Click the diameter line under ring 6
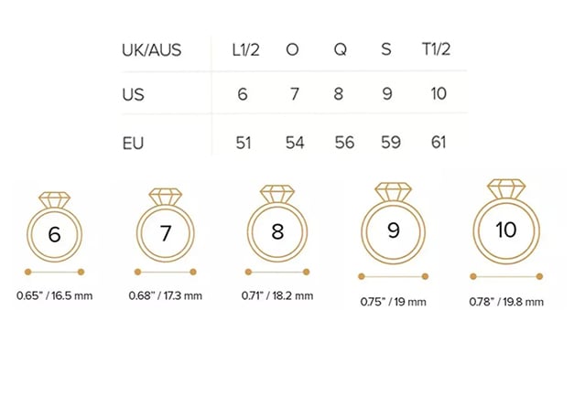 tap(55, 272)
